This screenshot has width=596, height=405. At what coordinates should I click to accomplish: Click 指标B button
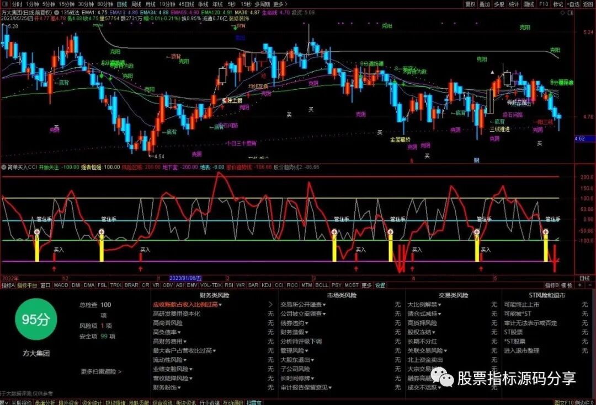coord(552,285)
